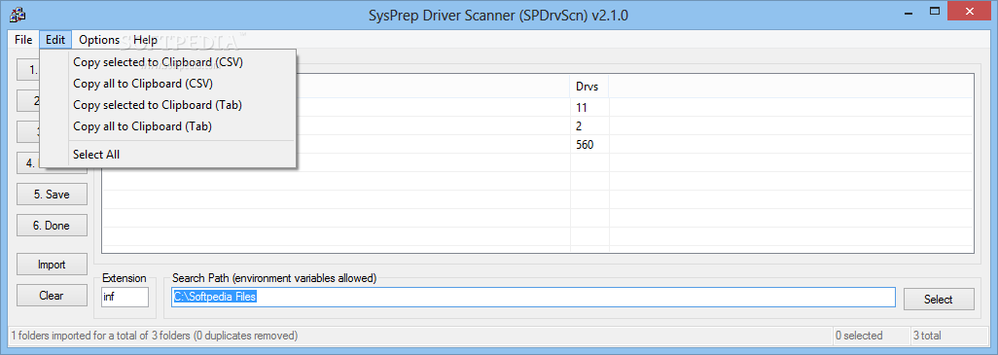This screenshot has width=998, height=355.
Task: Click the Drvs column header
Action: [x=589, y=86]
